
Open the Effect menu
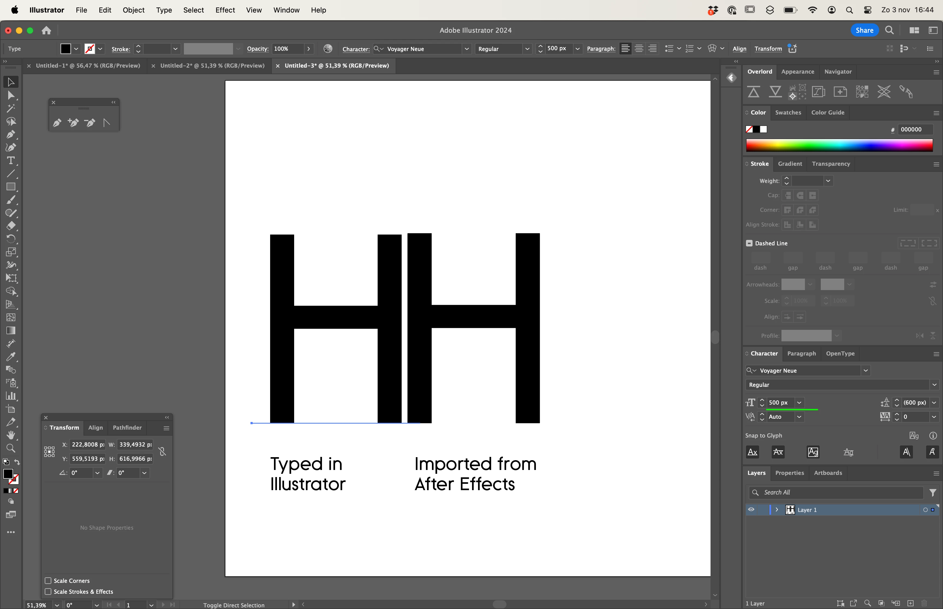pyautogui.click(x=225, y=10)
